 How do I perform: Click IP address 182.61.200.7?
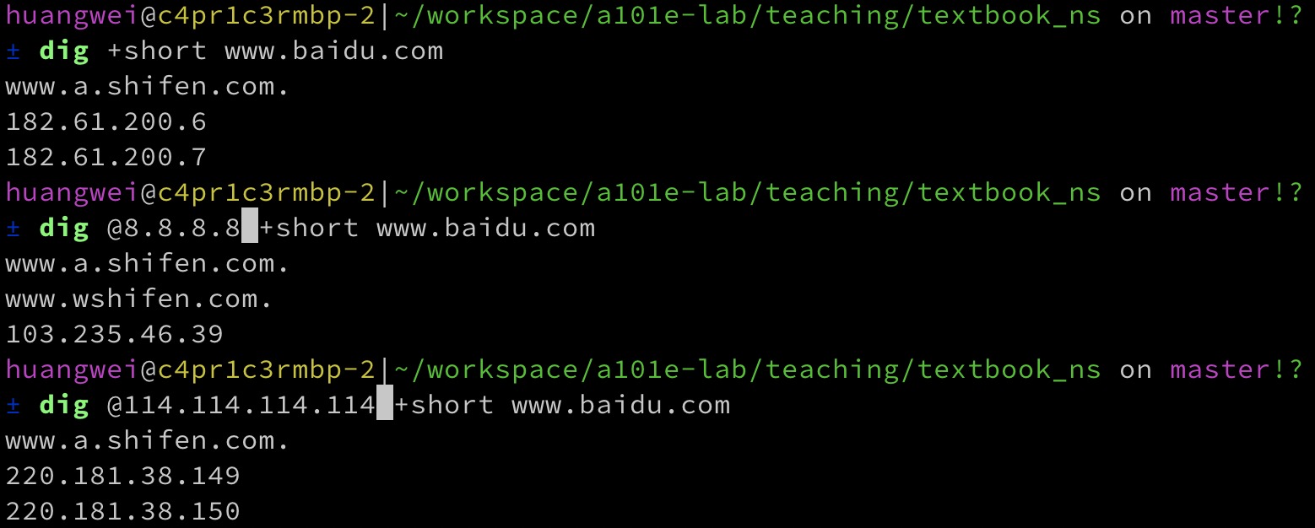(106, 158)
